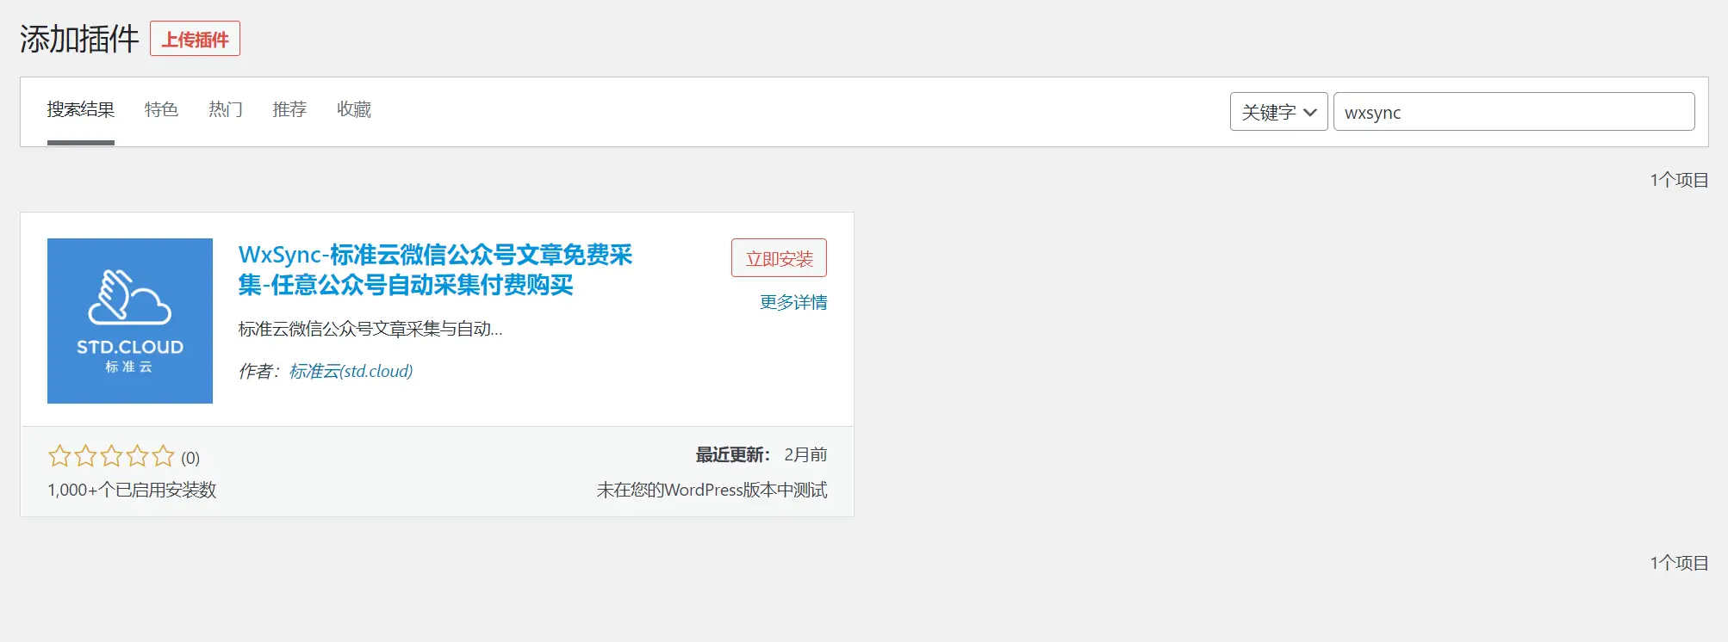Click the plugin description 标准云微信公众号文章采集与自动…
This screenshot has width=1728, height=642.
point(370,329)
